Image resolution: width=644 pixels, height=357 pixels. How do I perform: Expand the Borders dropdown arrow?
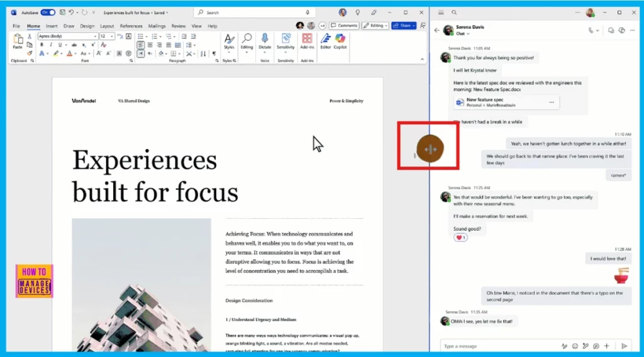(x=179, y=54)
